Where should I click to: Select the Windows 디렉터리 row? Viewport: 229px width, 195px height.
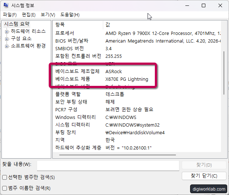click(75, 117)
